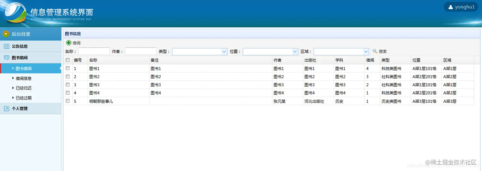Click the 个人管理 edit icon
The image size is (482, 171).
click(6, 109)
